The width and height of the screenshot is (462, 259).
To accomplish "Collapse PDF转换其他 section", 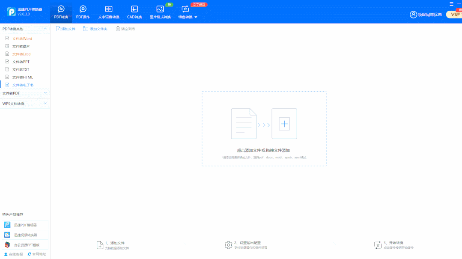I will [45, 29].
